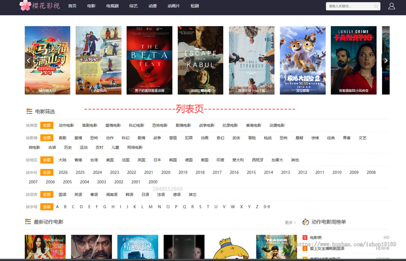This screenshot has width=406, height=261.
Task: Filter by year 2026
Action: (x=63, y=172)
